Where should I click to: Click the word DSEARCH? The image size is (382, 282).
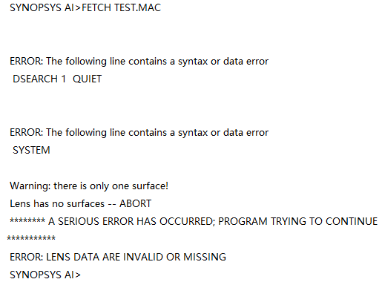[36, 79]
